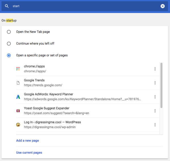Open more actions for Yoast Google Suggest Expander
The image size is (170, 161).
point(155,111)
